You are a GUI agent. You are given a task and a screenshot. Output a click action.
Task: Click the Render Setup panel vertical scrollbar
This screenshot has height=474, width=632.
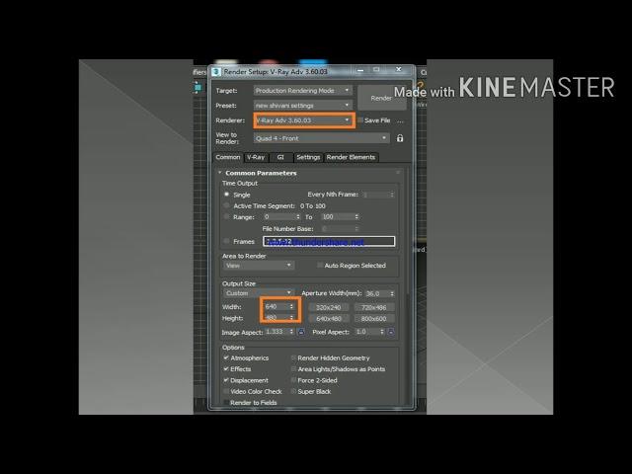(x=408, y=230)
